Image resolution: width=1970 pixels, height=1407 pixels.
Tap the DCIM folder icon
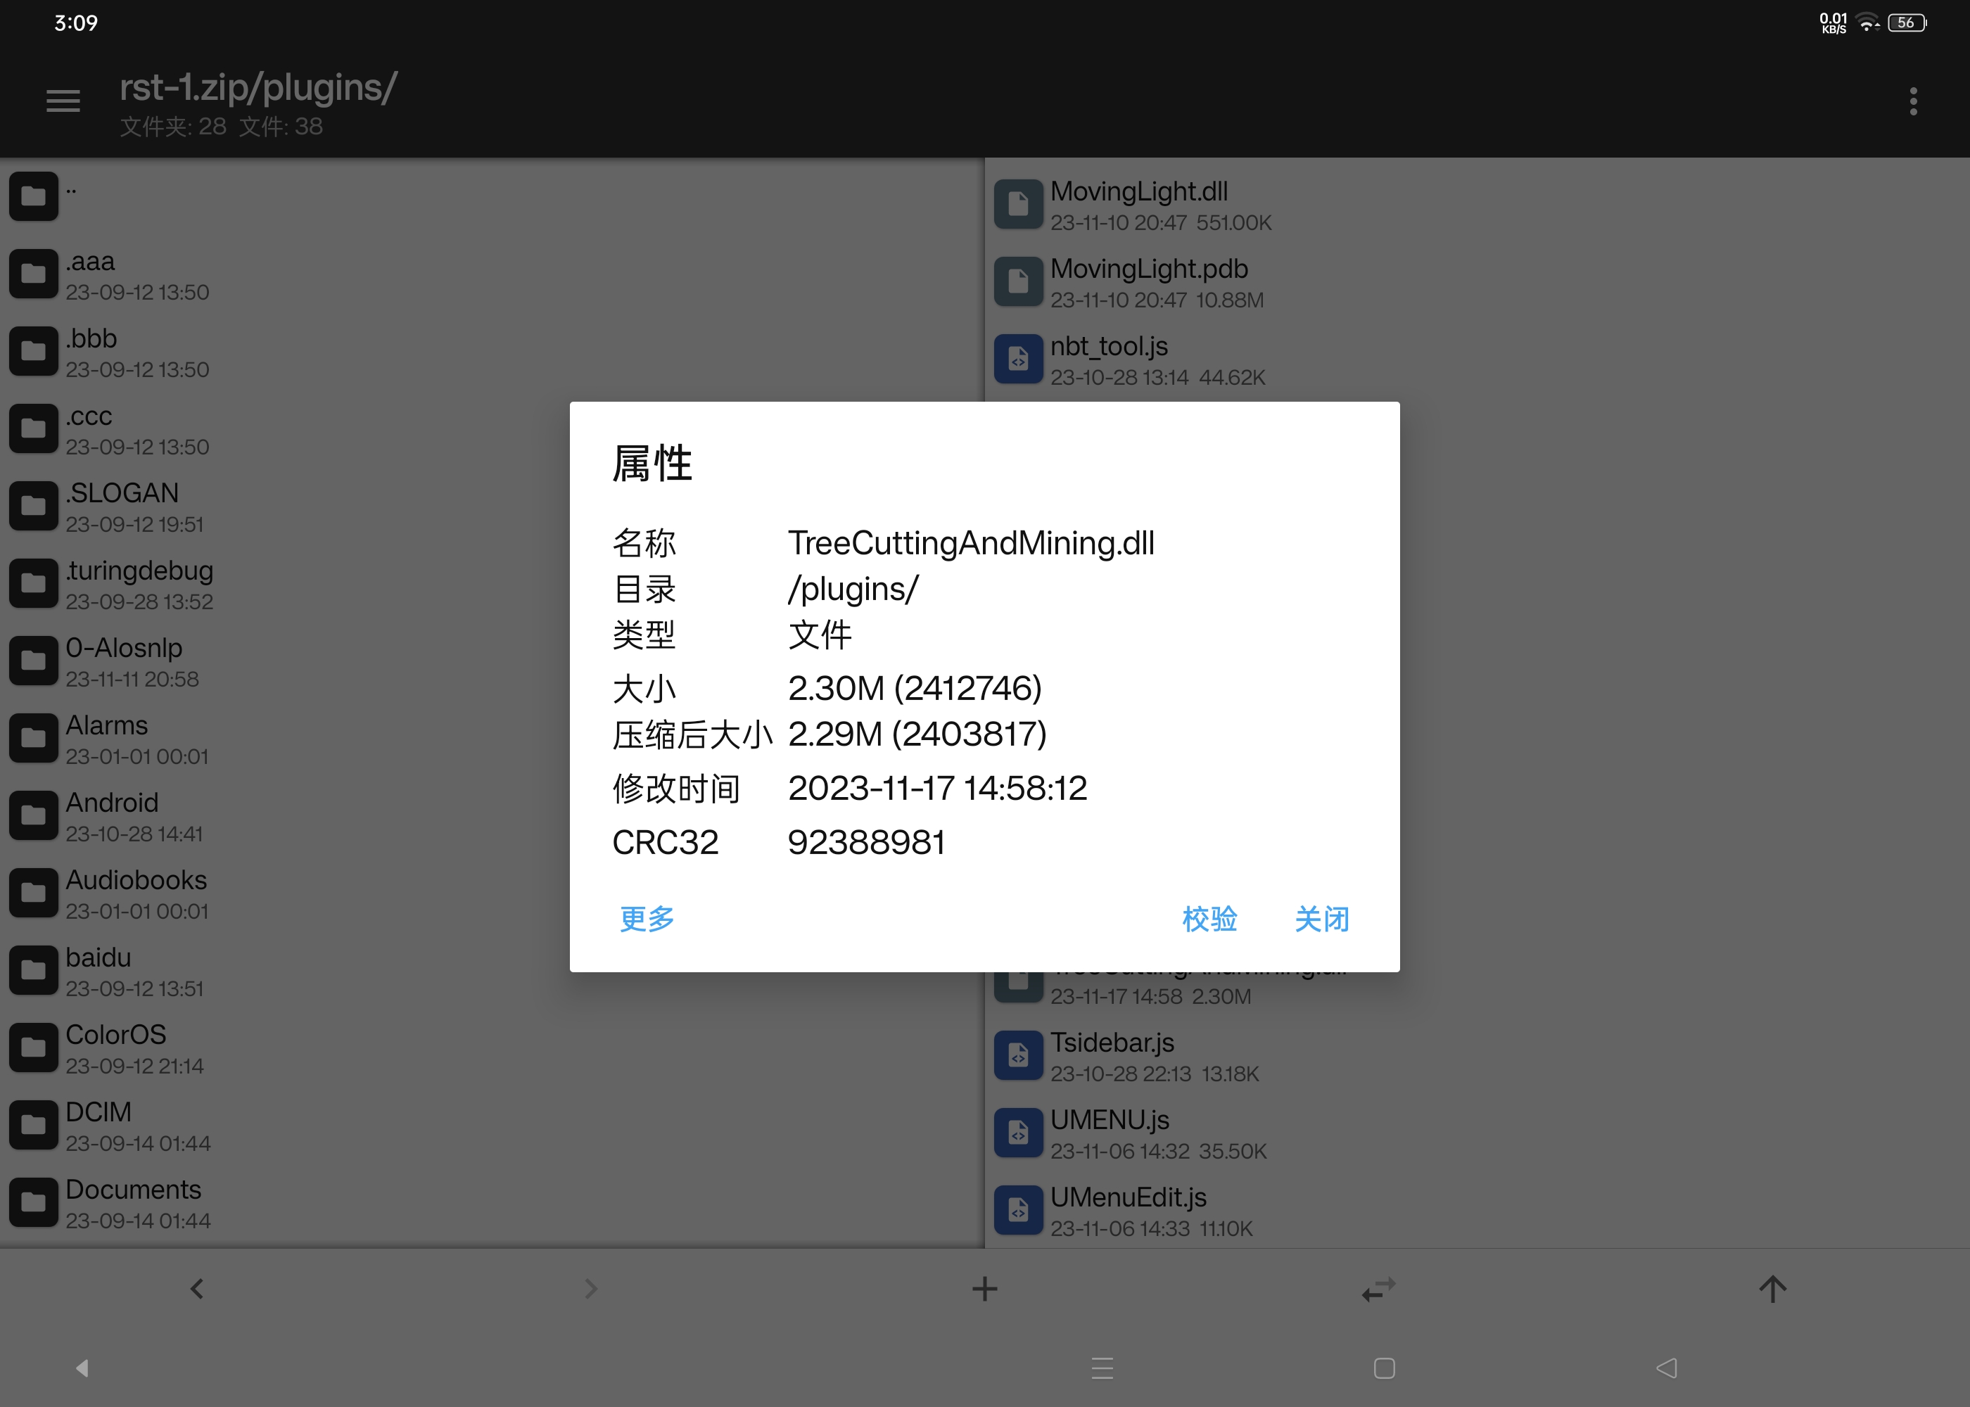click(34, 1125)
